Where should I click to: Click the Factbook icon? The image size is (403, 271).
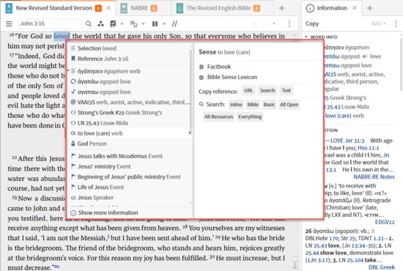point(202,67)
